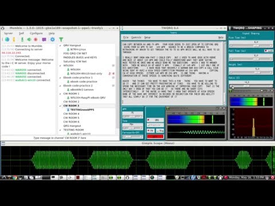This screenshot has width=275, height=206.
Task: Collapse the Ebook-code-practice 2 channel
Action: (x=60, y=86)
